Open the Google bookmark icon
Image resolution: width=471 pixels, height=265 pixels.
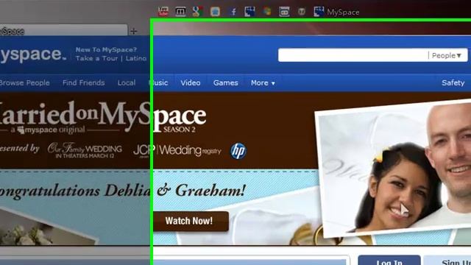tap(197, 12)
